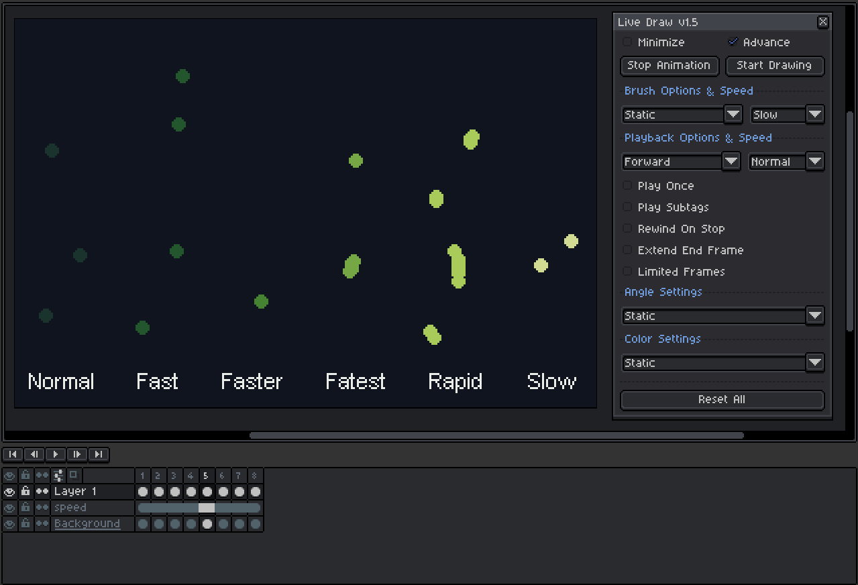The height and width of the screenshot is (585, 858).
Task: Toggle Background layer visibility
Action: click(9, 524)
